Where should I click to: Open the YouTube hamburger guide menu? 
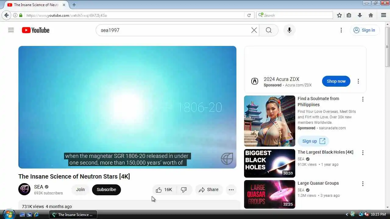(x=11, y=30)
